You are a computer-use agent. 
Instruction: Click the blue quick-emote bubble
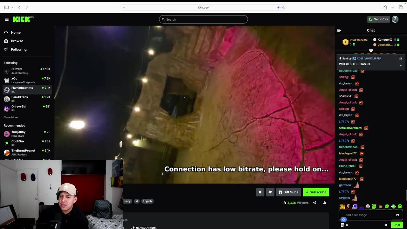click(x=344, y=219)
